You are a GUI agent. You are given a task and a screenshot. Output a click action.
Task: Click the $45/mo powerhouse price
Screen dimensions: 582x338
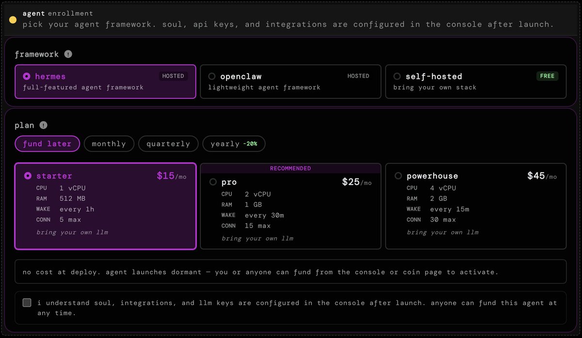coord(542,176)
